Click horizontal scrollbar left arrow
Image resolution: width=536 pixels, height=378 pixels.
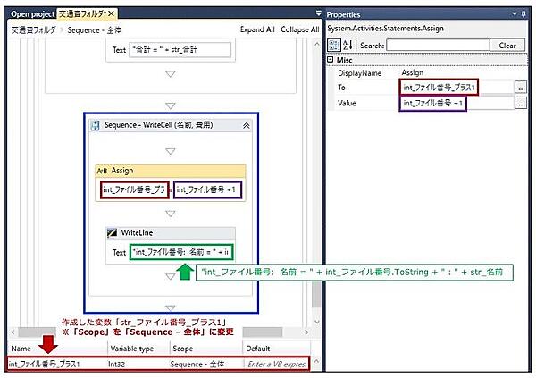click(13, 332)
